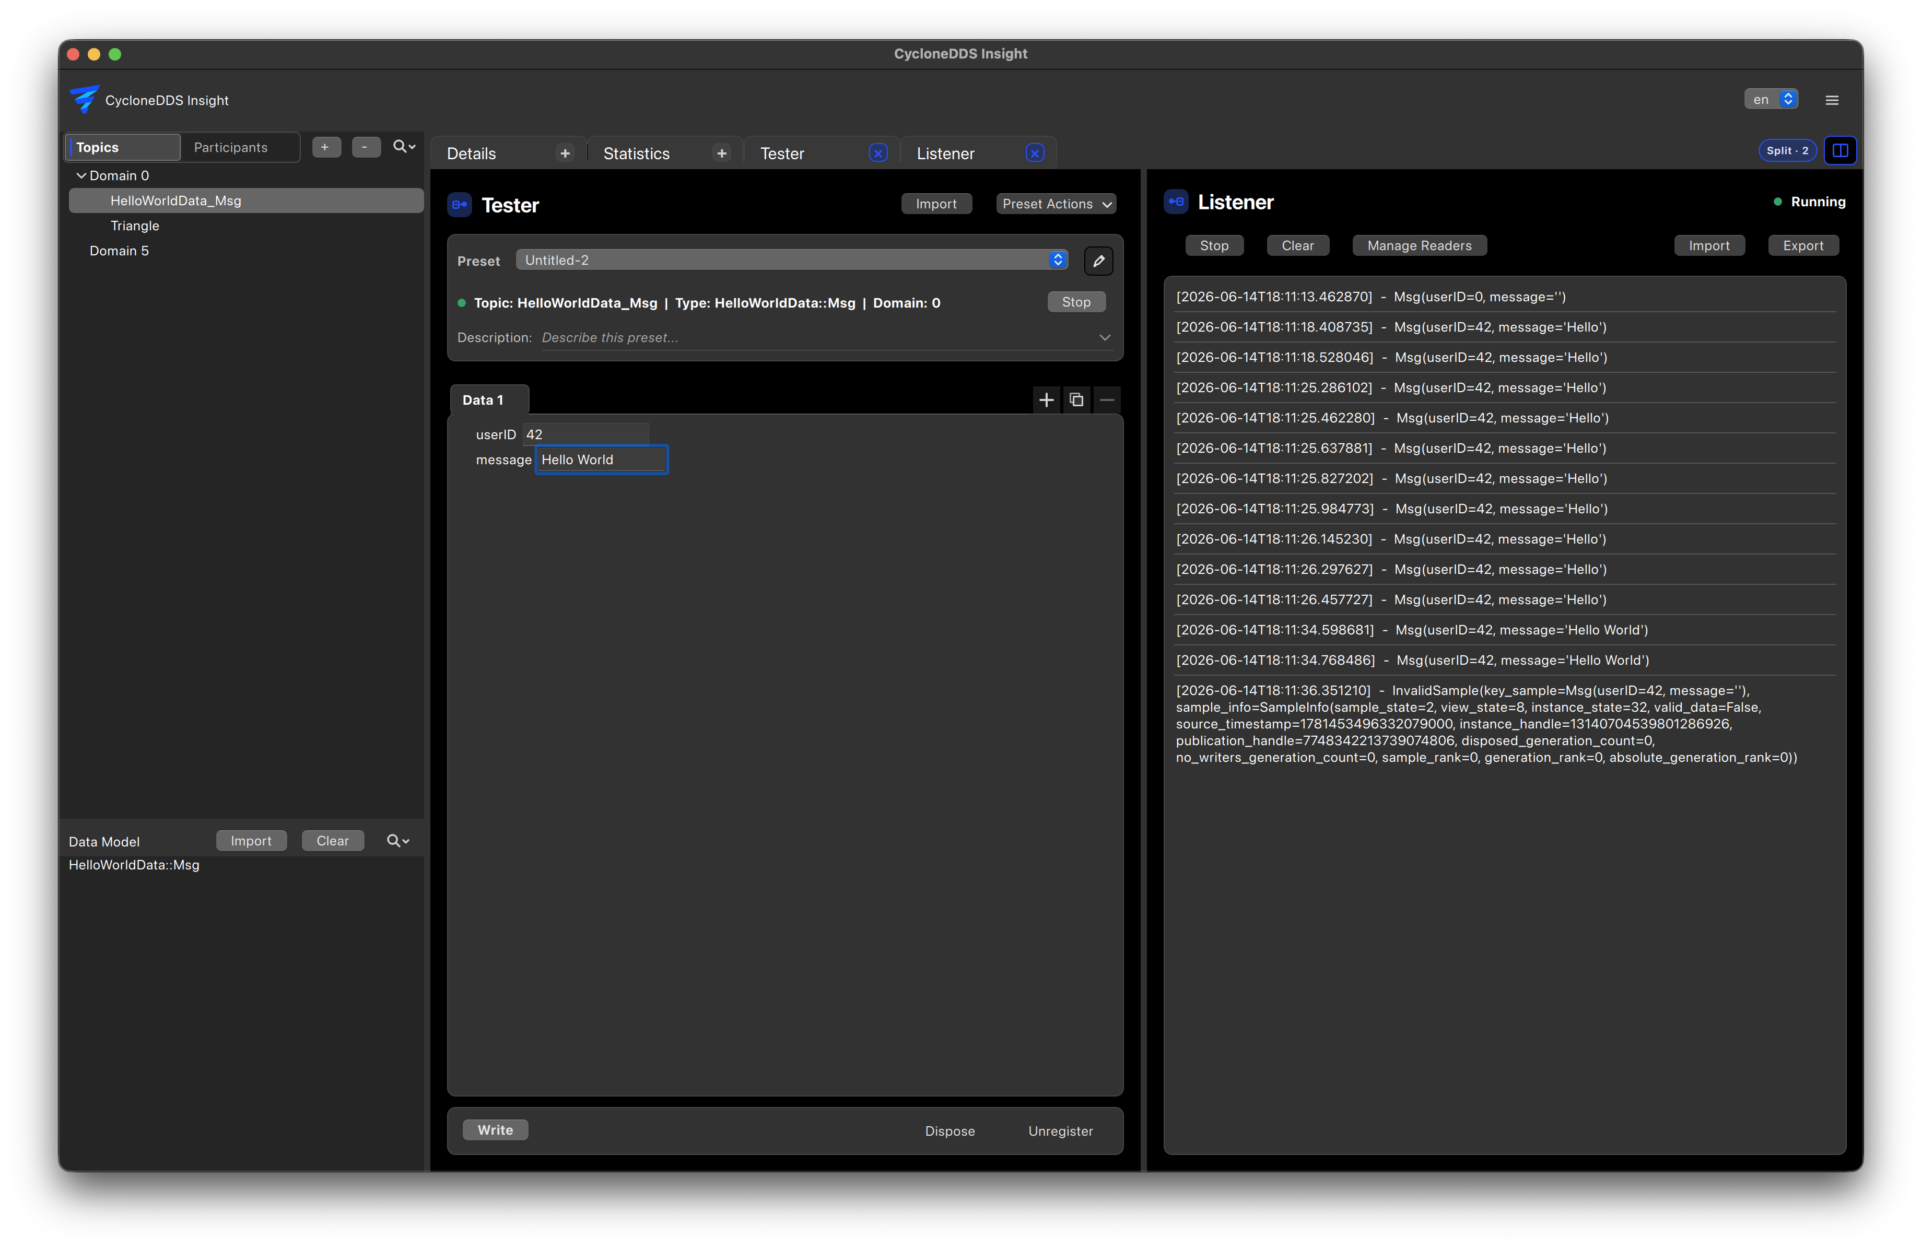The height and width of the screenshot is (1249, 1922).
Task: Click the plus button next to Participants
Action: tap(325, 147)
